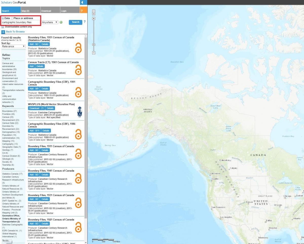The height and width of the screenshot is (244, 304).
Task: Click the map zoom in plus button
Action: pyautogui.click(x=94, y=18)
